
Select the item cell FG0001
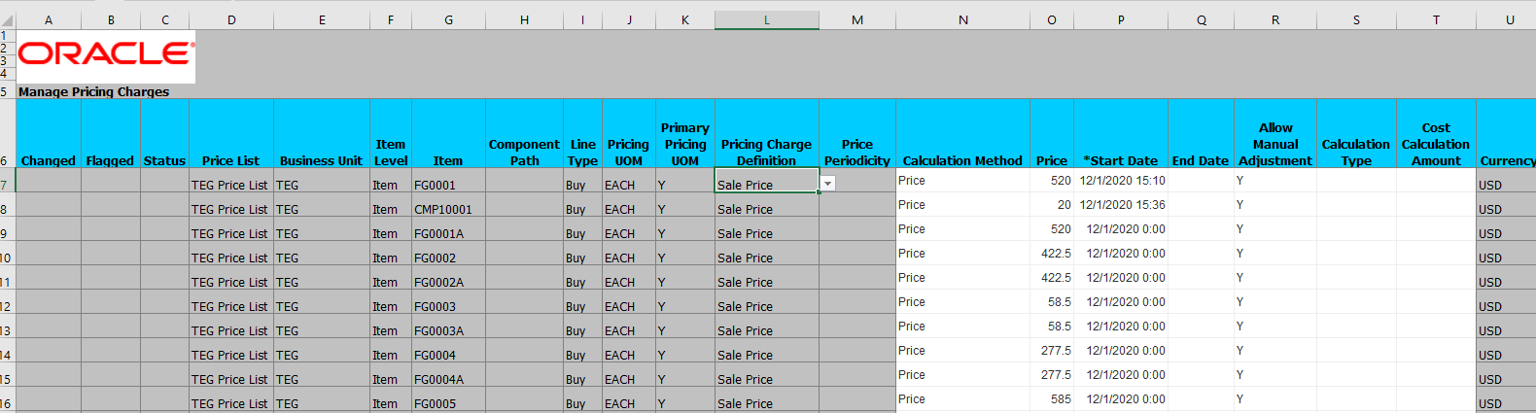coord(447,185)
